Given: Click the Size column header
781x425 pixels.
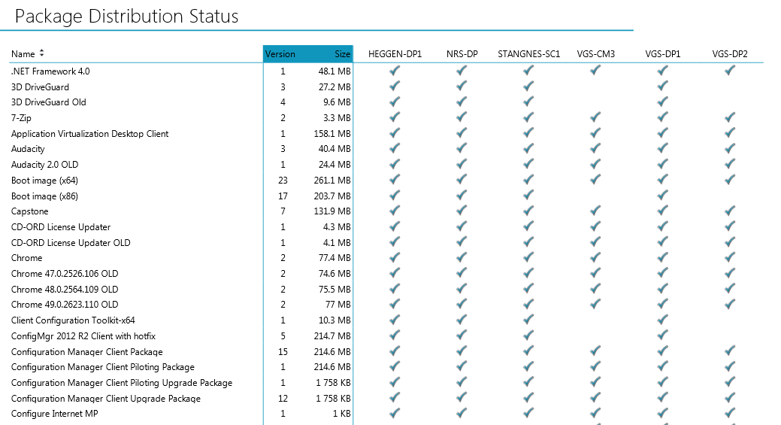Looking at the screenshot, I should click(342, 54).
